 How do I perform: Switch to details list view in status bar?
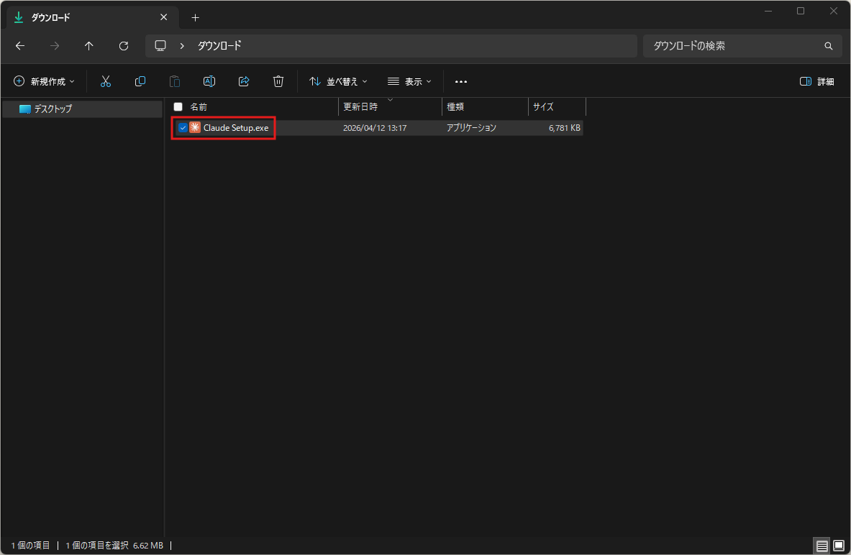pyautogui.click(x=822, y=546)
